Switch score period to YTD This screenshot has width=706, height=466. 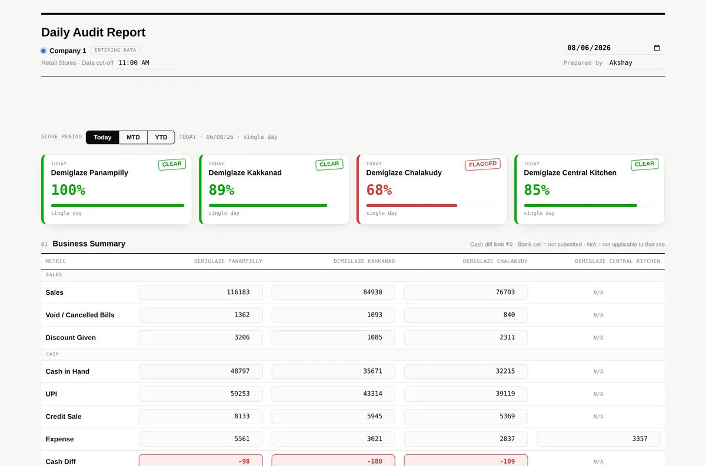tap(161, 137)
